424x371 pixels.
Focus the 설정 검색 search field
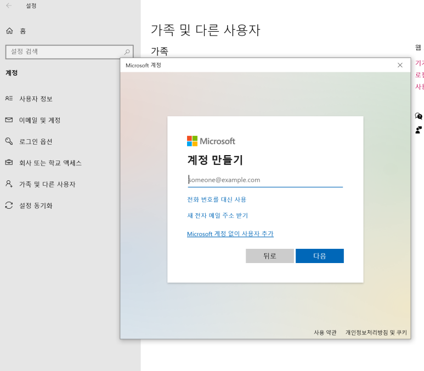(x=70, y=52)
